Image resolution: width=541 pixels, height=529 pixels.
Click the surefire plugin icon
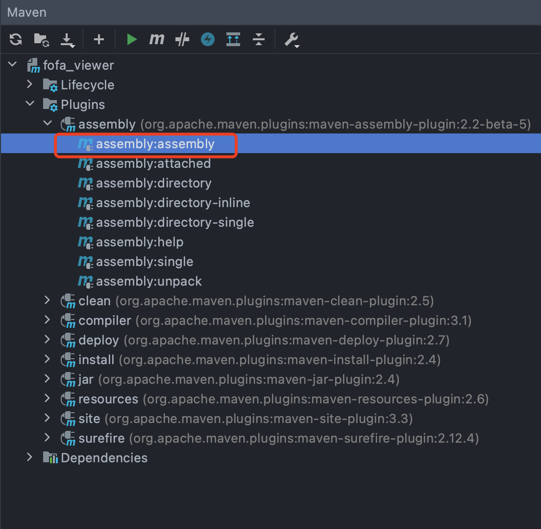click(68, 439)
